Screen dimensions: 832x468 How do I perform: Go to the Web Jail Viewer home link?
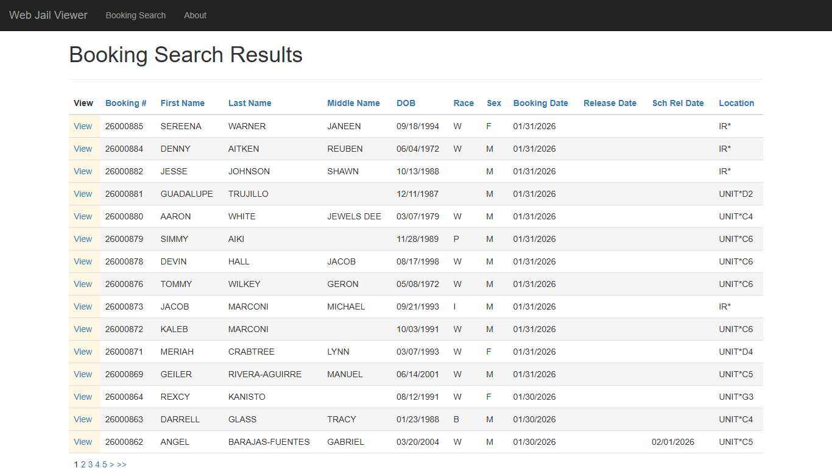coord(48,15)
